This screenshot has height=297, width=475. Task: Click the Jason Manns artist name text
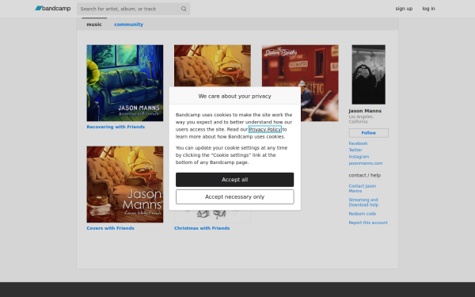[365, 111]
